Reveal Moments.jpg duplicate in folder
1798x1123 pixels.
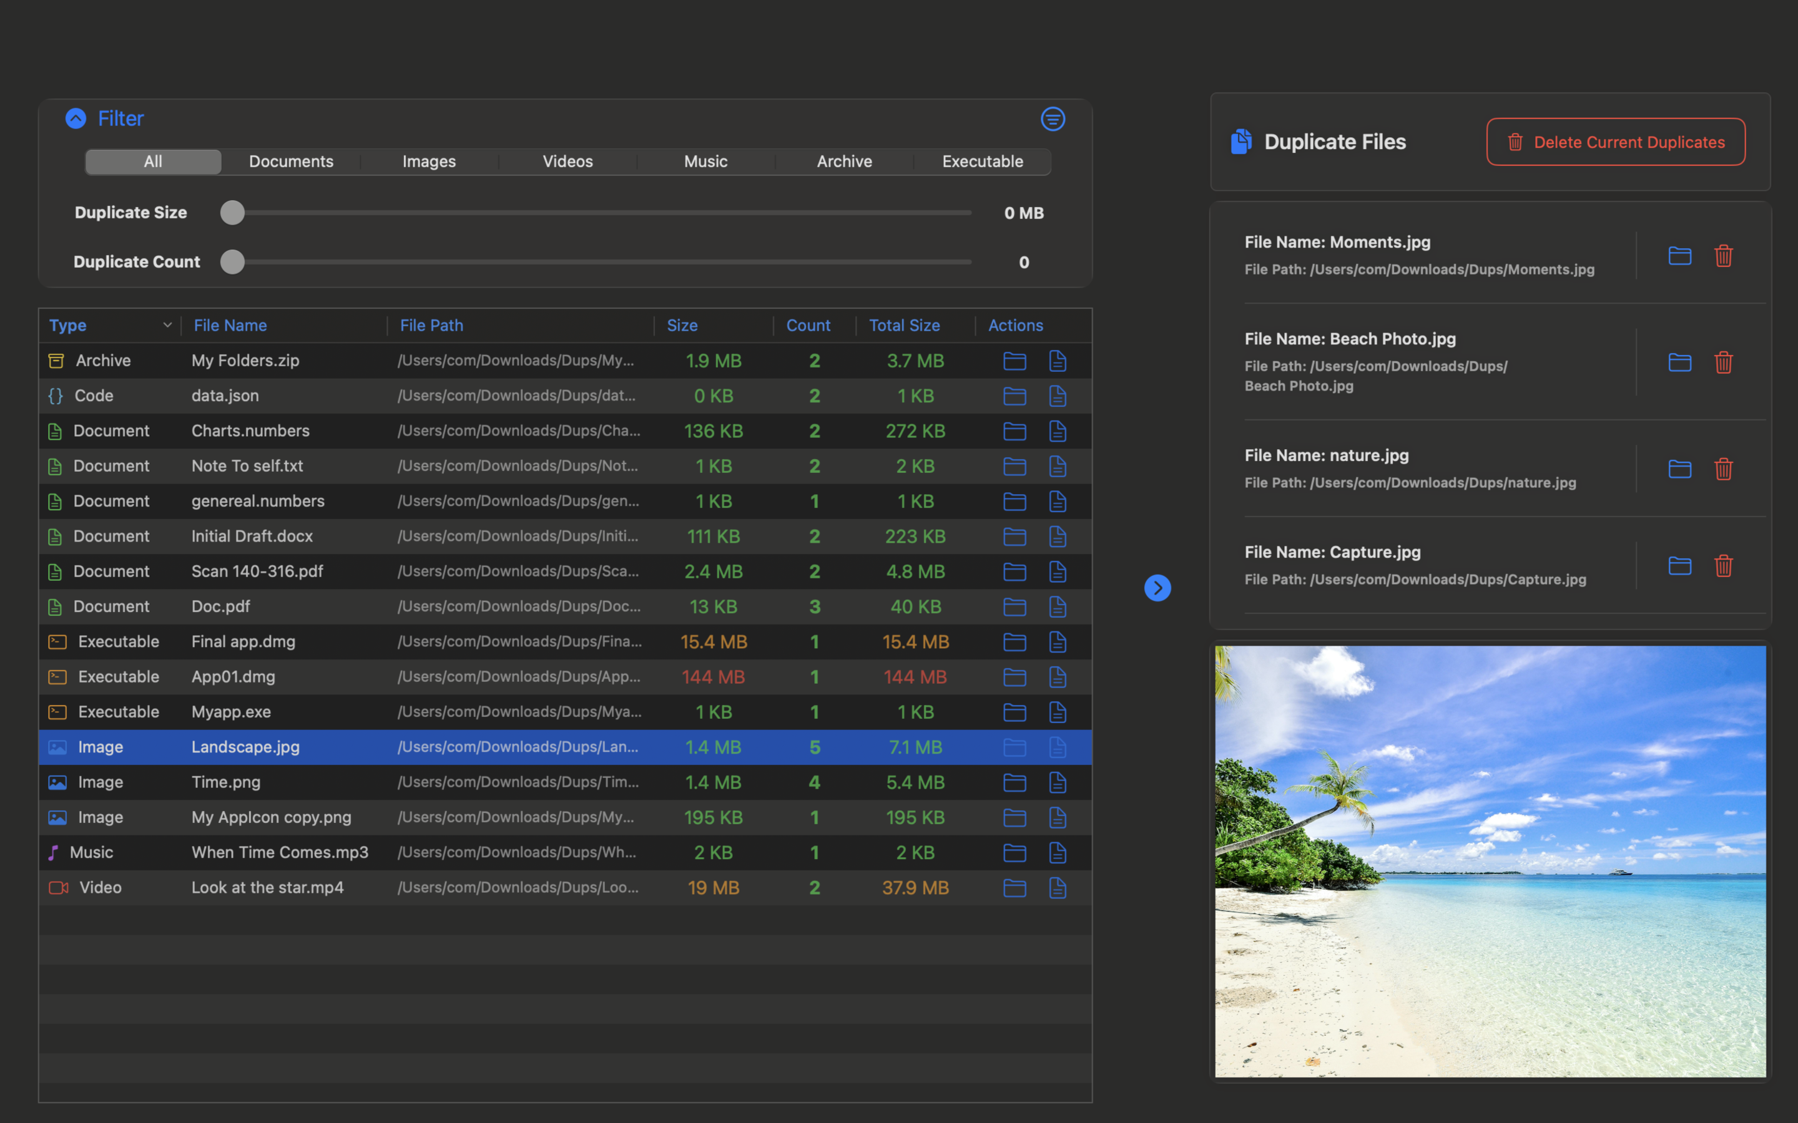click(x=1680, y=256)
